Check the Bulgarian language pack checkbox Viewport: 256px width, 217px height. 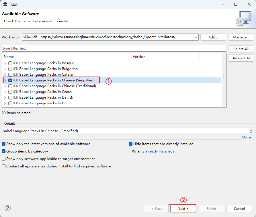click(10, 69)
